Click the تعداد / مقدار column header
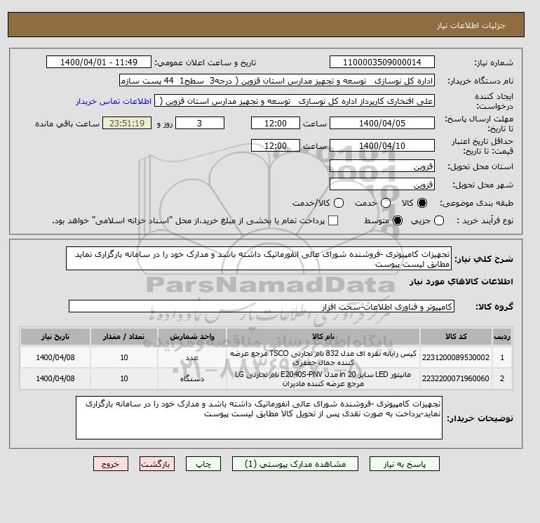Viewport: 540px width, 523px height. 124,336
